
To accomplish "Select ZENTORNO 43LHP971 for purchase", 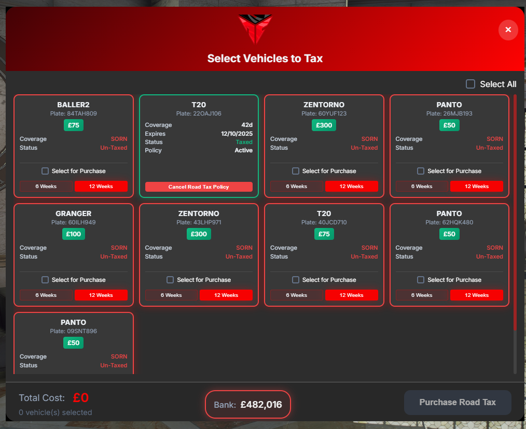I will [170, 280].
